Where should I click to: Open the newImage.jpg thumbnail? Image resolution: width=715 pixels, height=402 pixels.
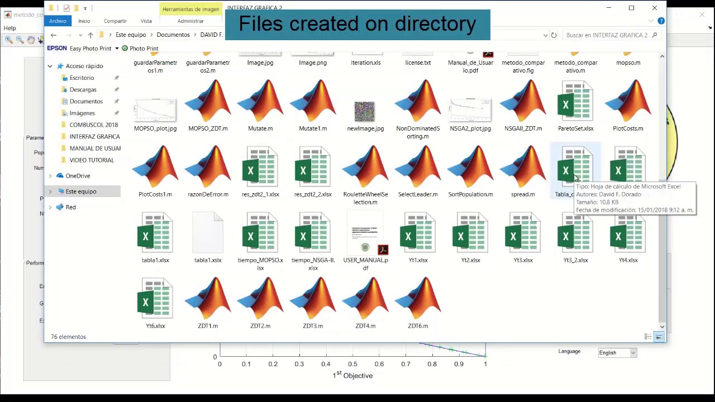(365, 111)
